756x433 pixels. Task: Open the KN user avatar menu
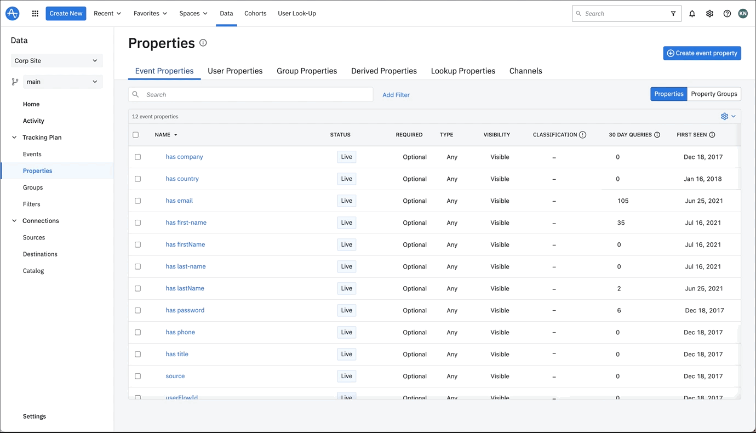743,14
